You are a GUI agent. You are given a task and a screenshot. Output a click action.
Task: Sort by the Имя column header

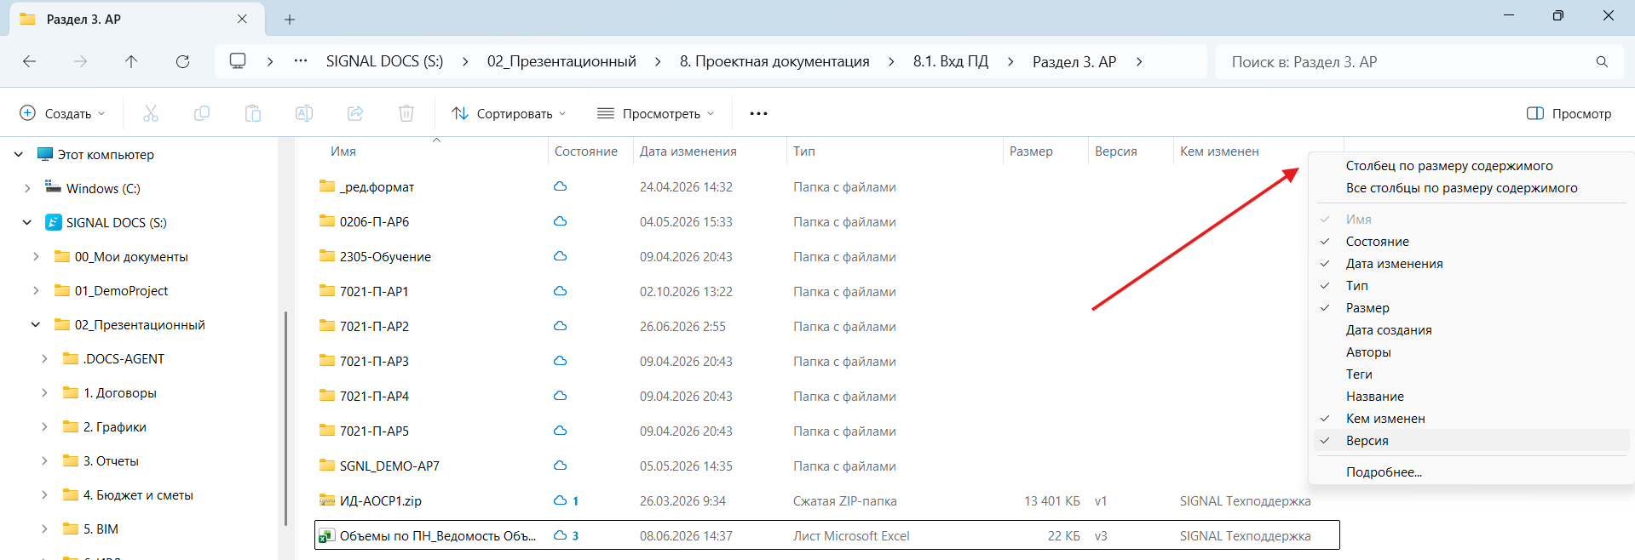pos(343,151)
